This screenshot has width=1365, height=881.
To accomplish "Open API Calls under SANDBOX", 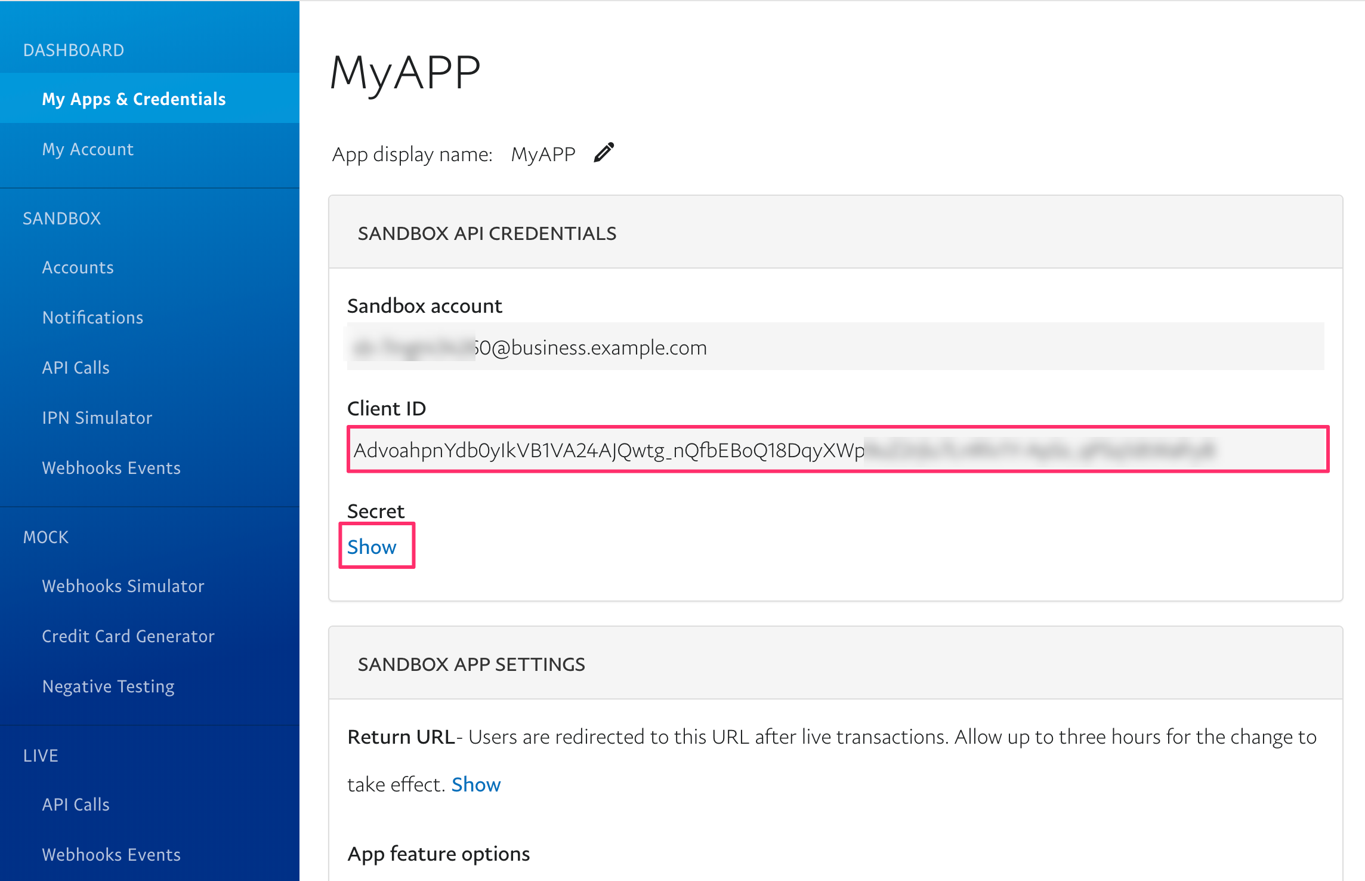I will 76,368.
